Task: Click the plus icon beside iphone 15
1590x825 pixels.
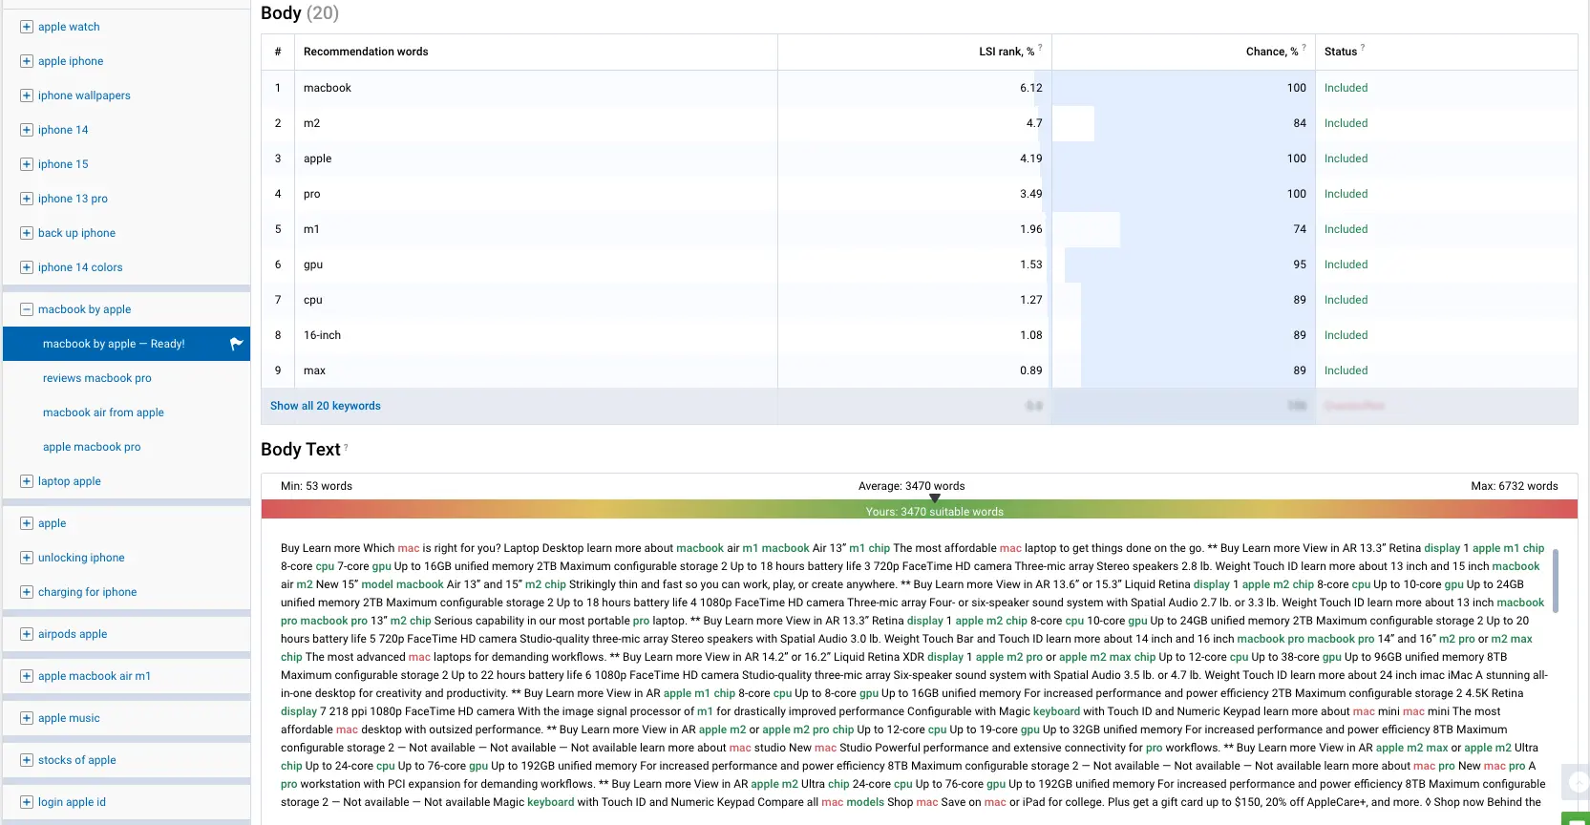Action: click(x=27, y=164)
